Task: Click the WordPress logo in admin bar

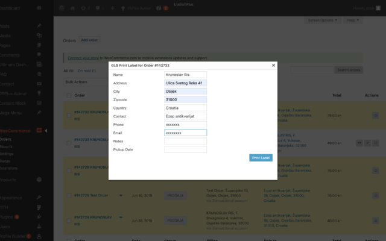Action: (62, 8)
